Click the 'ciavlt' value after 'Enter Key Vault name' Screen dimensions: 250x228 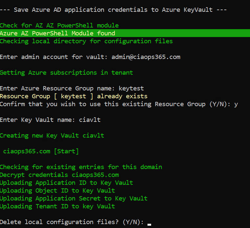coord(90,120)
